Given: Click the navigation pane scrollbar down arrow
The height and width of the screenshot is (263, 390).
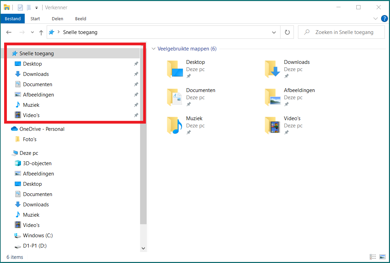Looking at the screenshot, I should [x=143, y=248].
